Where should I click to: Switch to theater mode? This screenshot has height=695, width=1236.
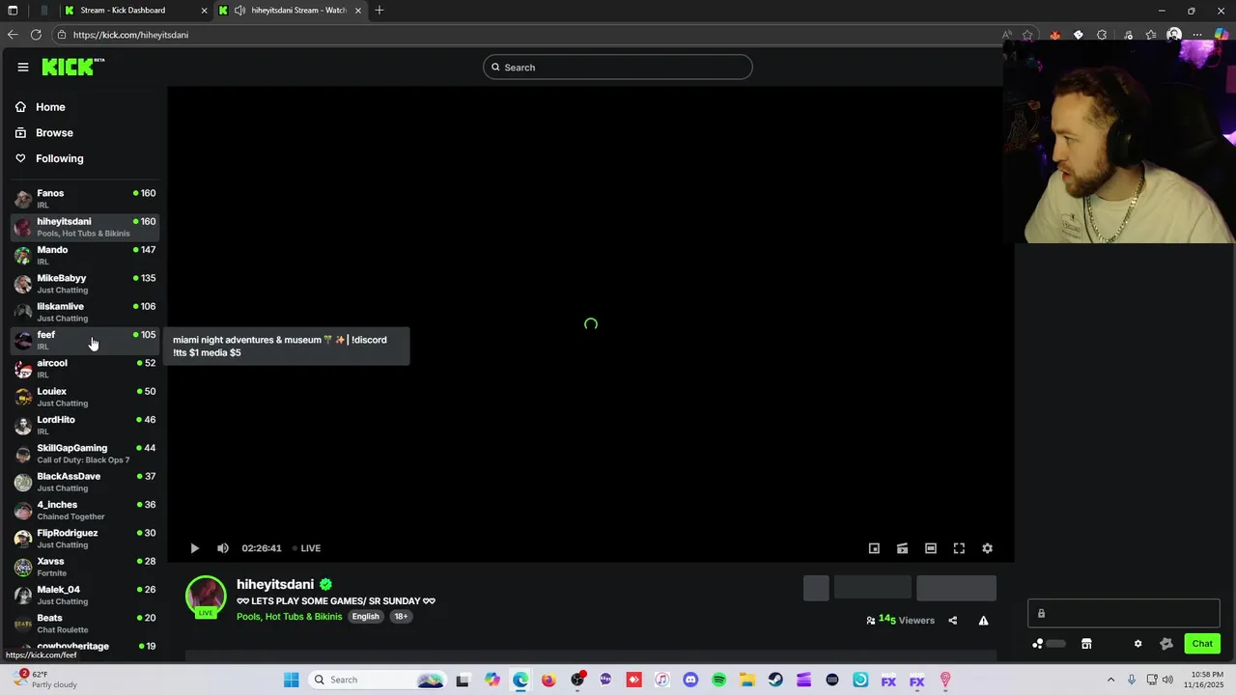(931, 548)
